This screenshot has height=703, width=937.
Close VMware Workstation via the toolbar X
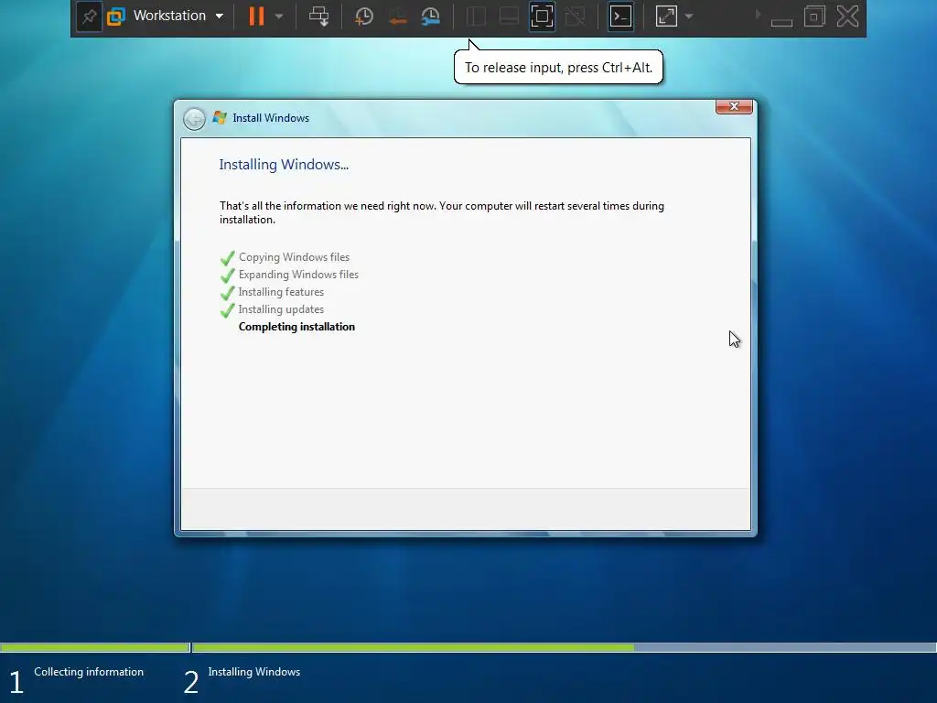(847, 16)
